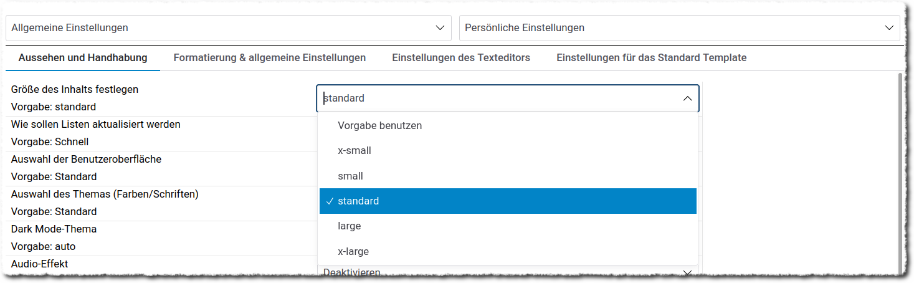Switch to the Aussehen und Handhabung tab
914x283 pixels.
(x=83, y=58)
